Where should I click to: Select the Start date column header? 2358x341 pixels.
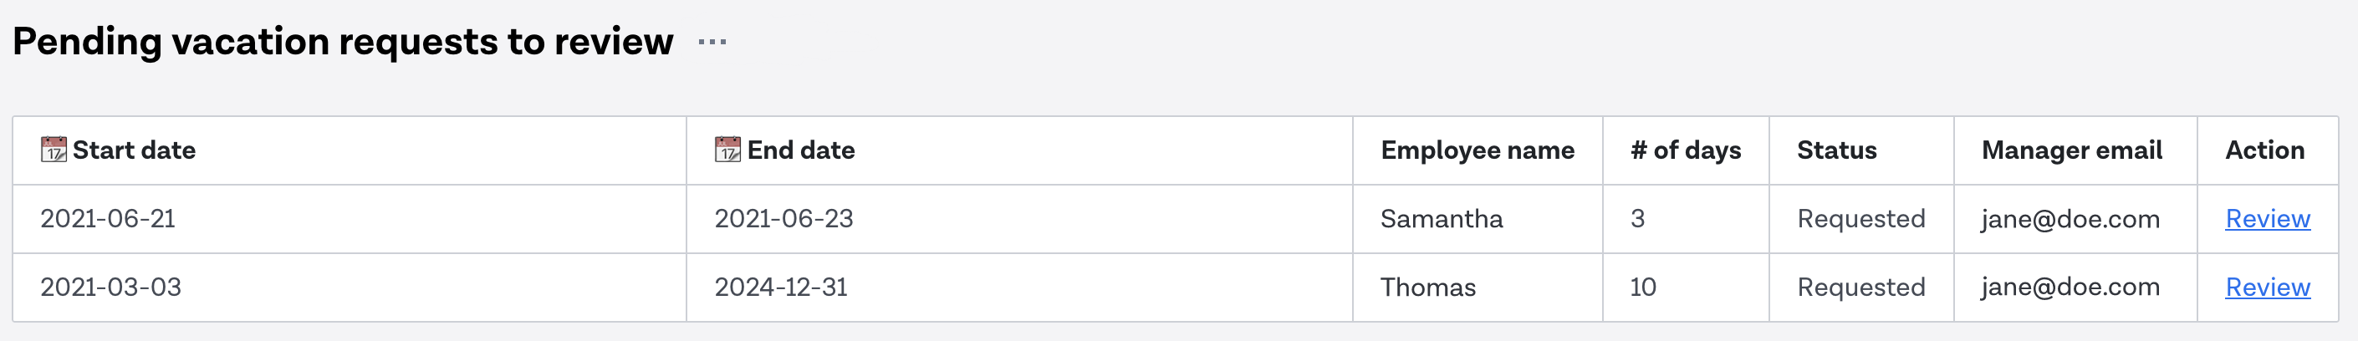click(x=350, y=150)
